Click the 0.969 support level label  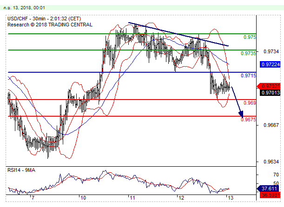(x=250, y=103)
